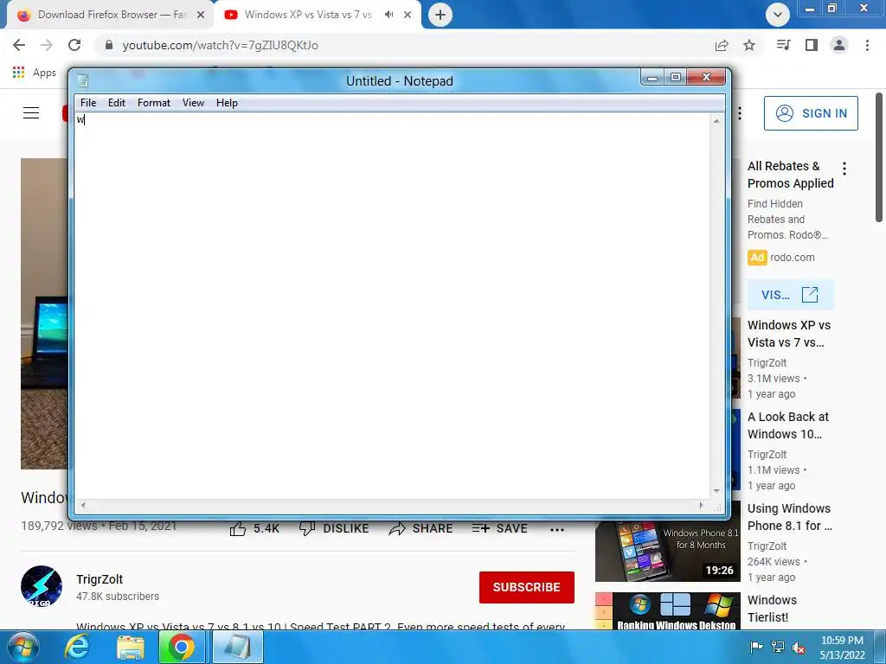
Task: Maximize the Notepad window
Action: (675, 77)
